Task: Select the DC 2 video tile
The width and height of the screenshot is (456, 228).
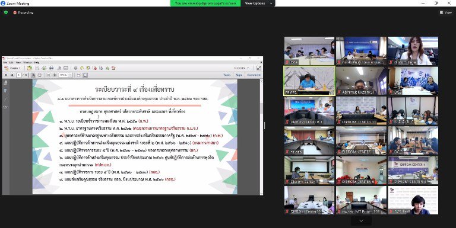Action: click(x=413, y=140)
